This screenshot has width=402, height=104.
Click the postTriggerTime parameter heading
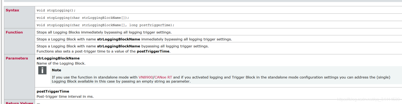pyautogui.click(x=53, y=91)
